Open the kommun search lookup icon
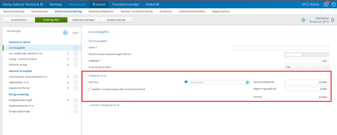Image resolution: width=337 pixels, height=135 pixels. click(247, 82)
